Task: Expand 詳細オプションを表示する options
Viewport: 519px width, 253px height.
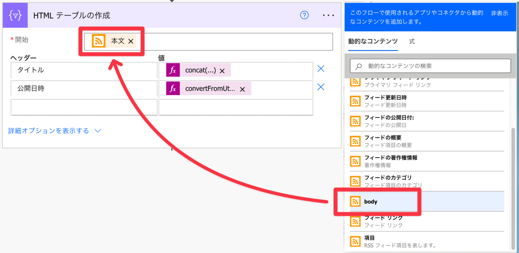Action: 47,130
